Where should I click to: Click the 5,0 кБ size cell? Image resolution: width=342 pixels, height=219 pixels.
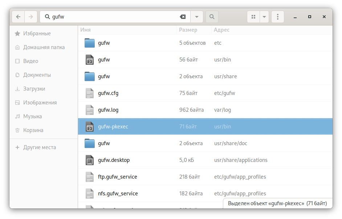click(187, 160)
